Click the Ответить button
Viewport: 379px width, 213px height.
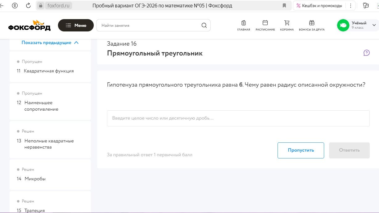349,150
